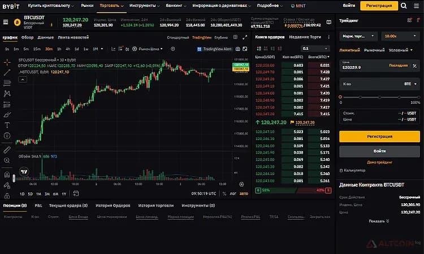This screenshot has width=424, height=254.
Task: Change the chart grid layout
Action: click(236, 37)
